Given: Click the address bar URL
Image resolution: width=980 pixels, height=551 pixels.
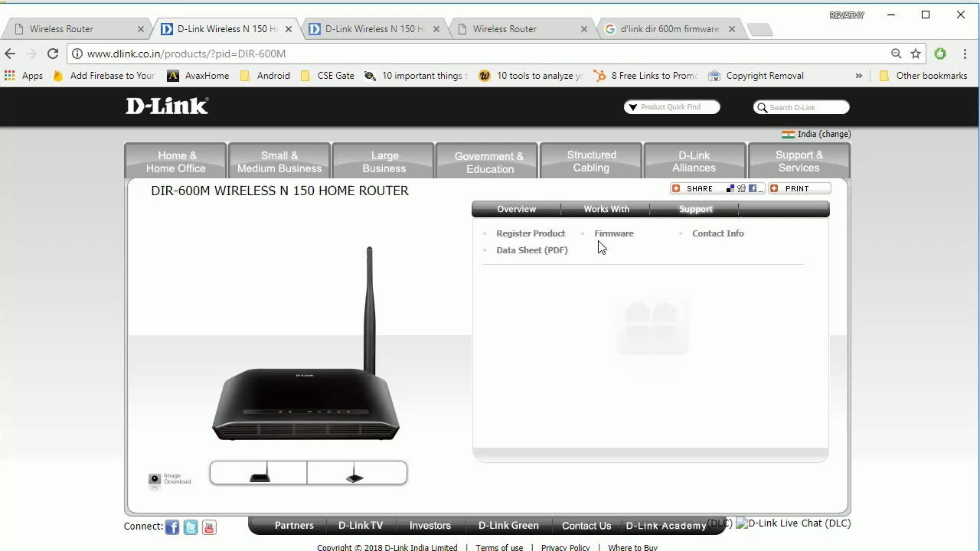Looking at the screenshot, I should click(186, 54).
